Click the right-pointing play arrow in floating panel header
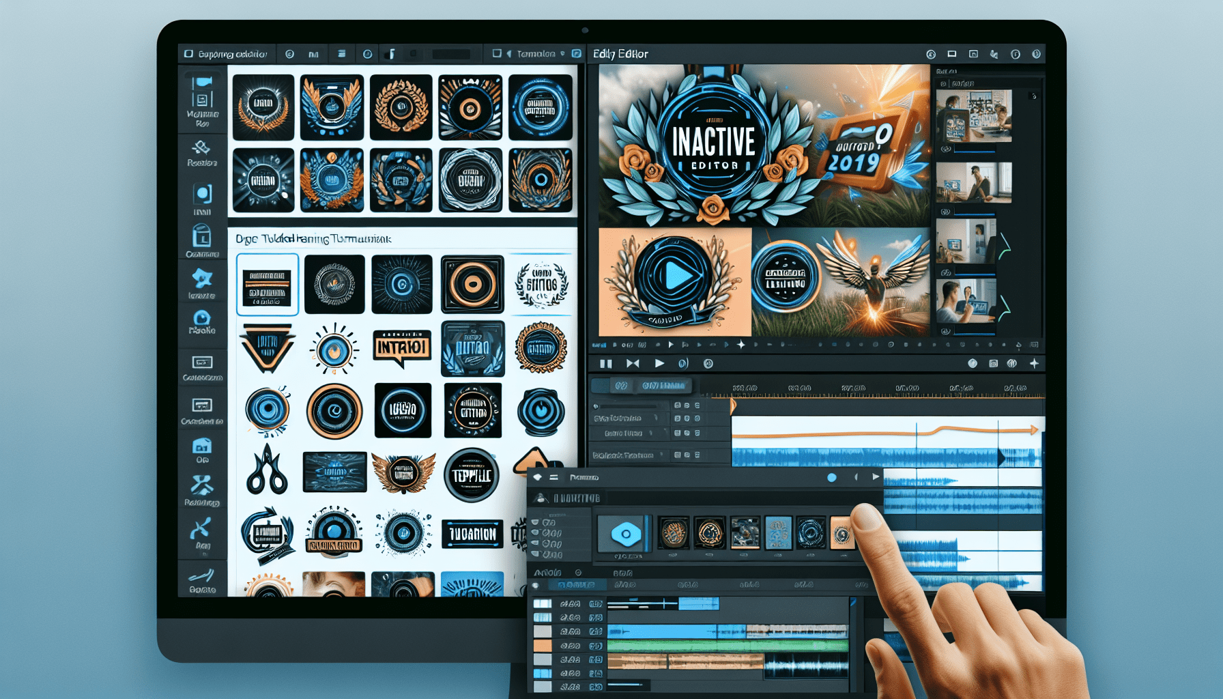 [875, 476]
